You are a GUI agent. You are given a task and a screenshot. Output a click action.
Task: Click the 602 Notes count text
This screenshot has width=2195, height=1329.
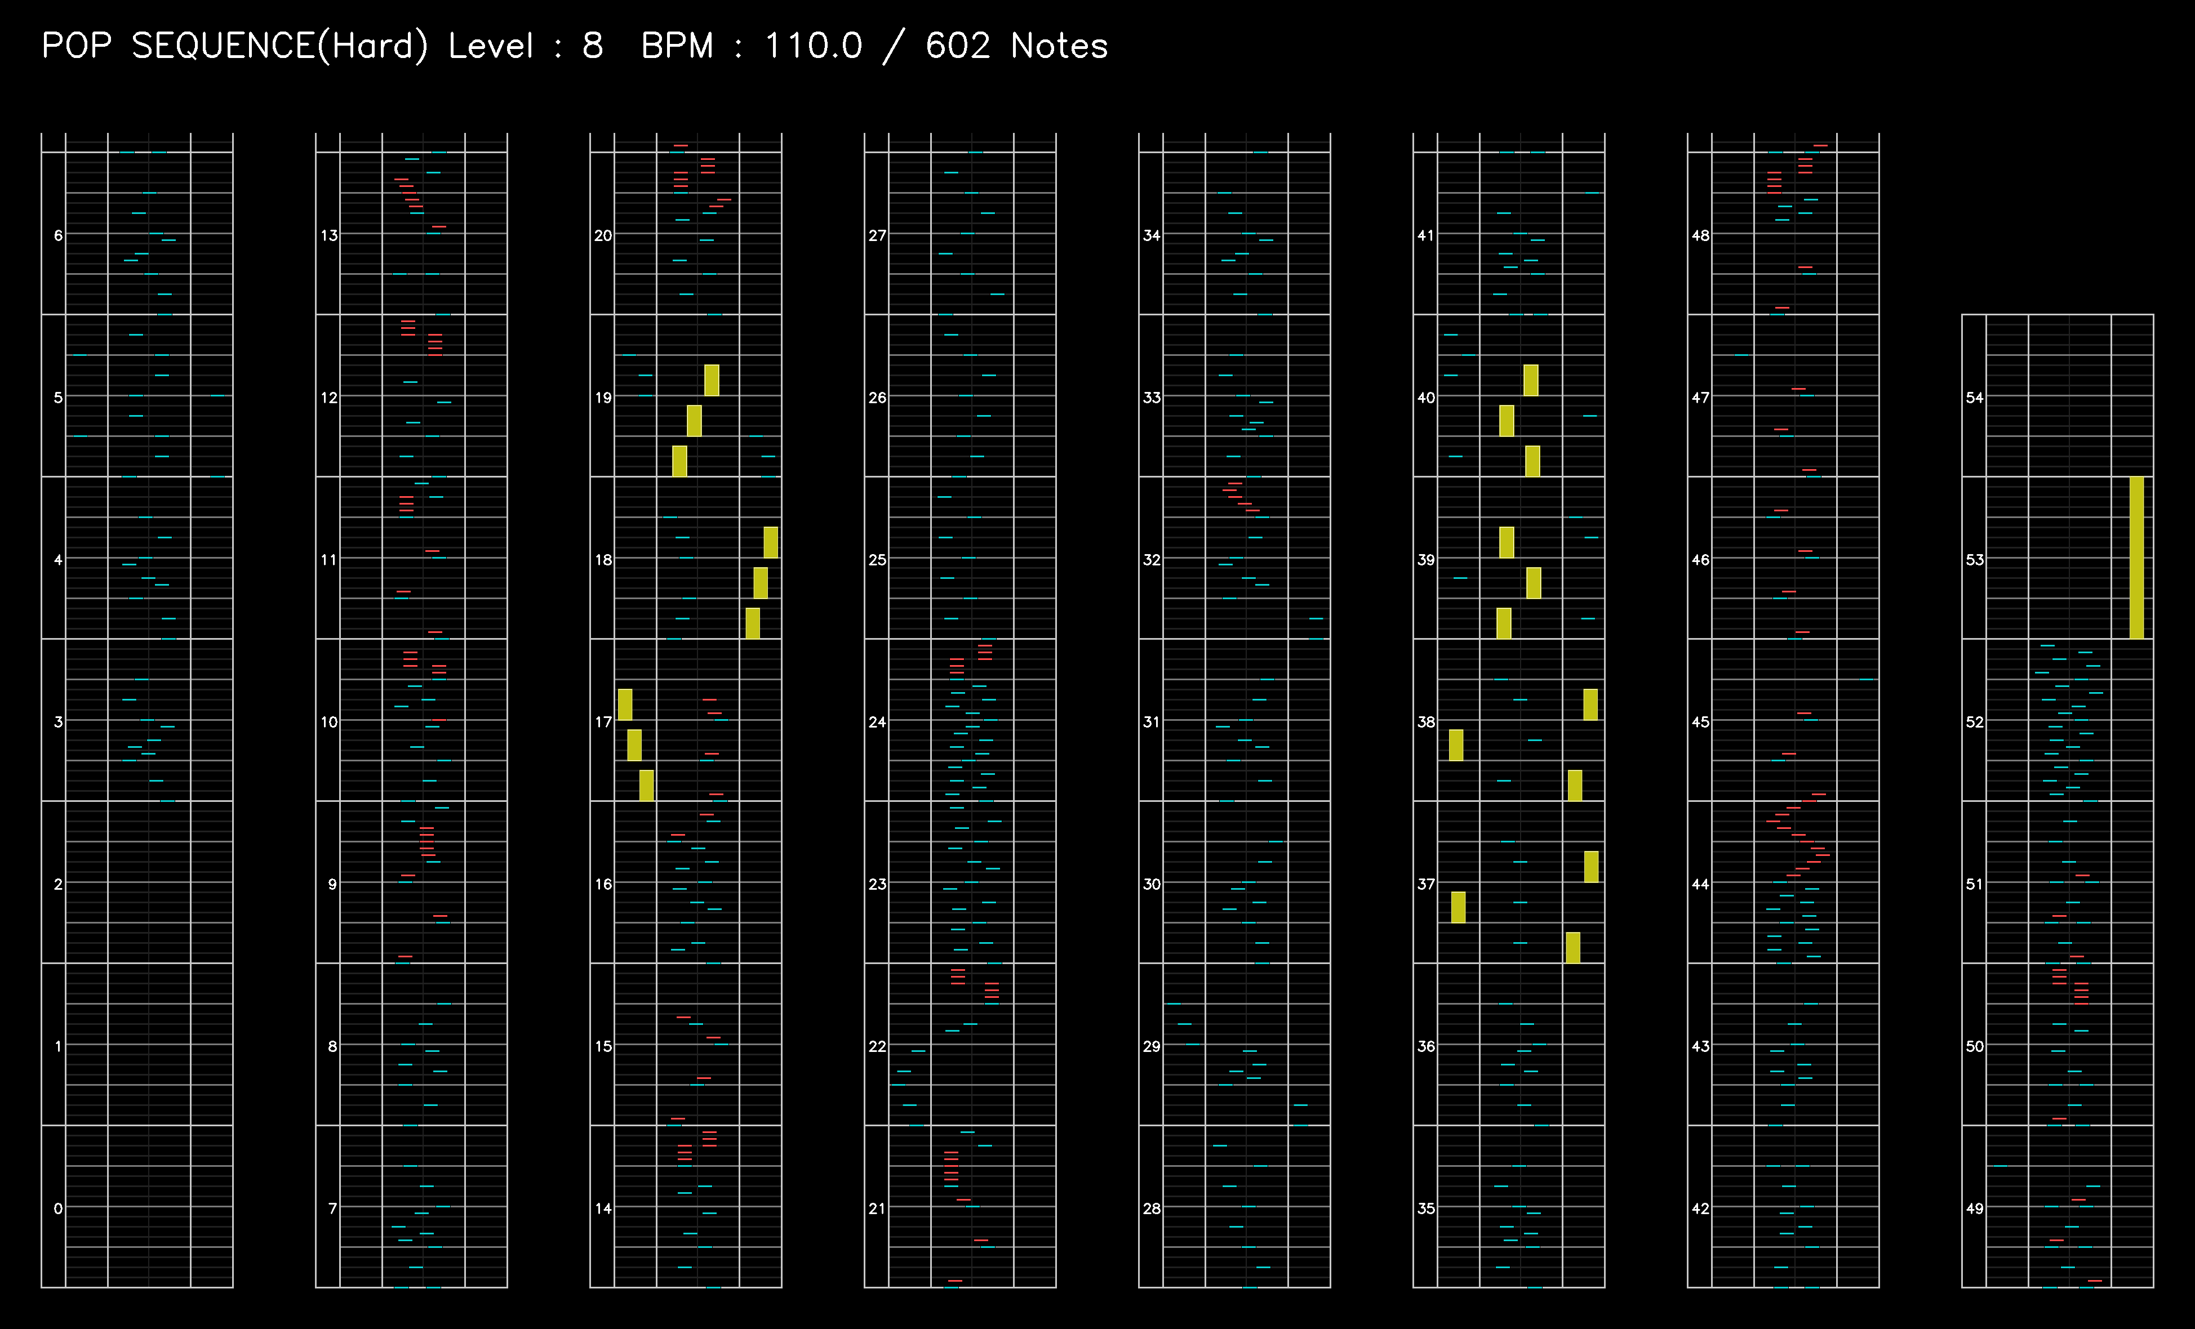[1016, 46]
